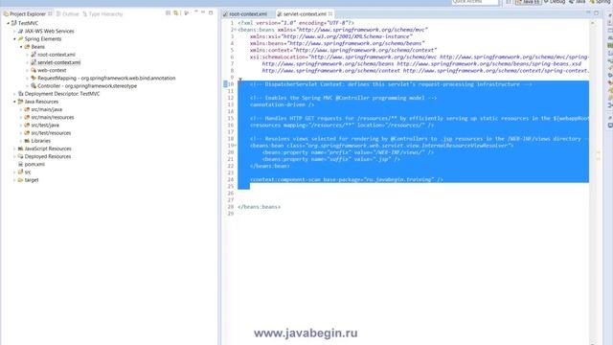Click the Deployed Resources icon
This screenshot has width=613, height=345.
tap(20, 156)
